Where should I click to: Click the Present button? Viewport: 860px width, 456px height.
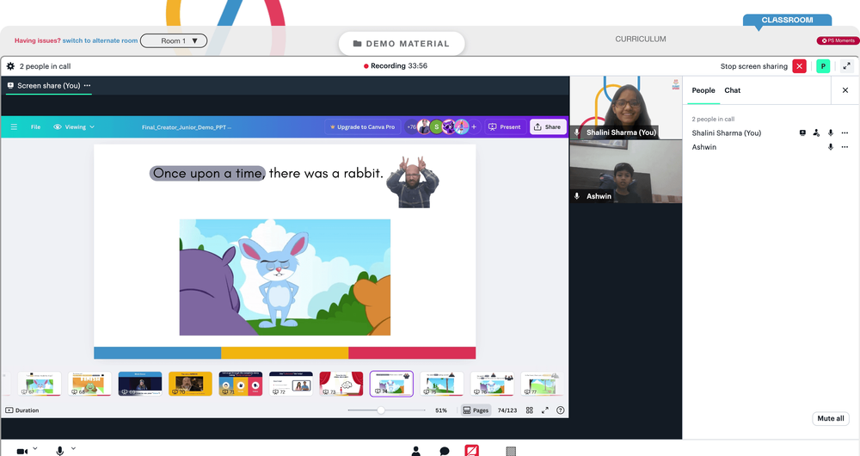point(505,126)
